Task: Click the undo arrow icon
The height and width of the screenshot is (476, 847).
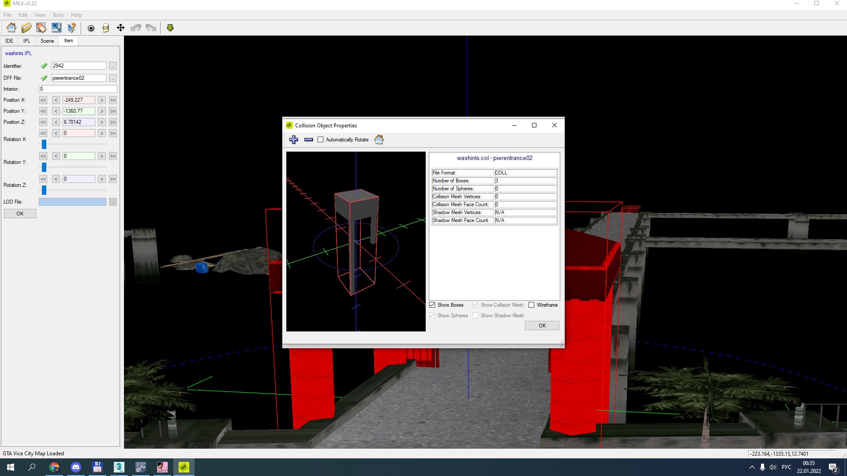Action: click(x=135, y=27)
